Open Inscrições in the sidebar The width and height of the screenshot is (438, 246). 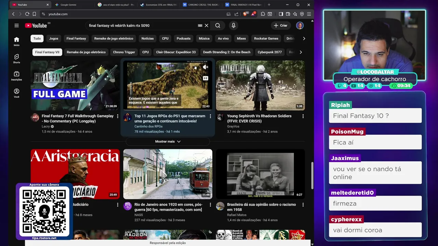[x=16, y=76]
